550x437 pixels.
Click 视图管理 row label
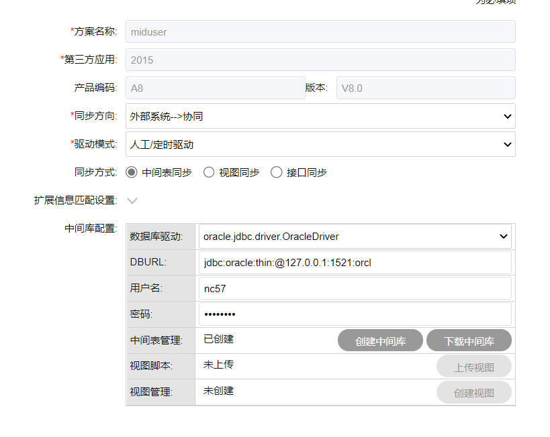coord(151,391)
